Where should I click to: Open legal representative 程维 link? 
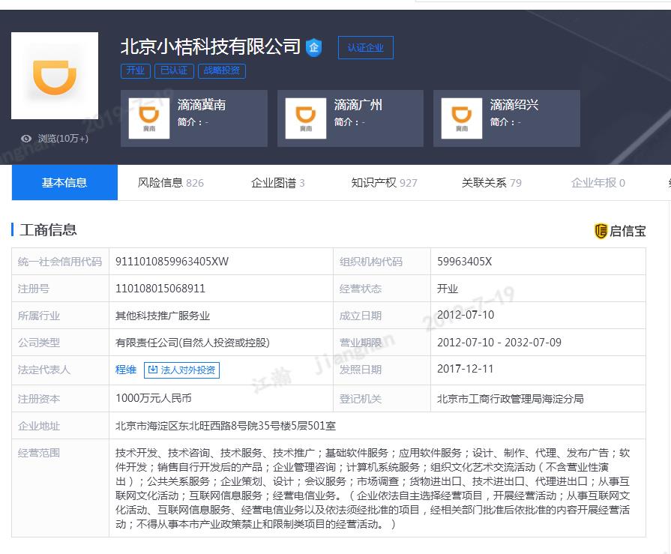(126, 370)
